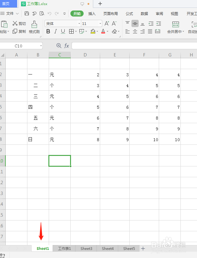The width and height of the screenshot is (197, 258).
Task: Toggle bold formatting
Action: tap(48, 31)
